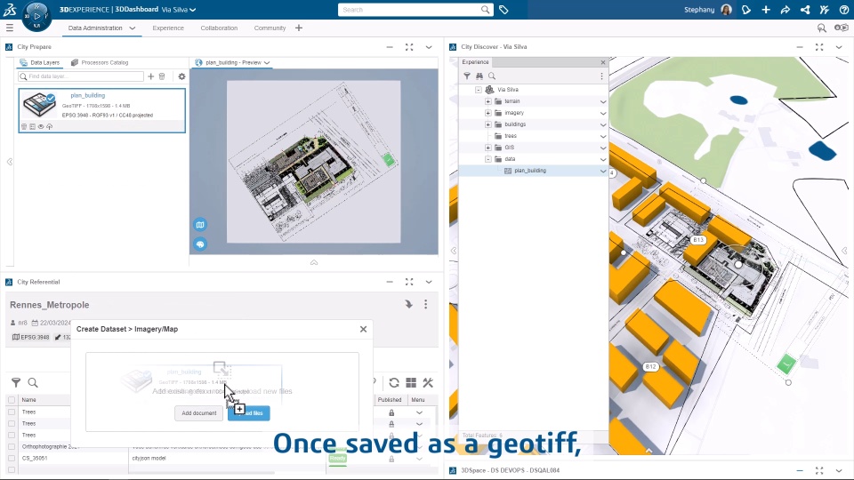Click the top Search field
The width and height of the screenshot is (854, 480).
415,10
